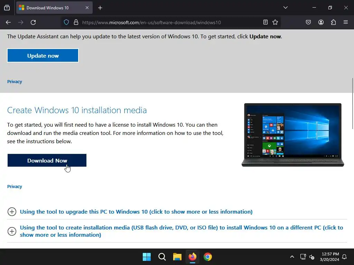The width and height of the screenshot is (354, 265).
Task: View site security padlock info
Action: click(76, 22)
